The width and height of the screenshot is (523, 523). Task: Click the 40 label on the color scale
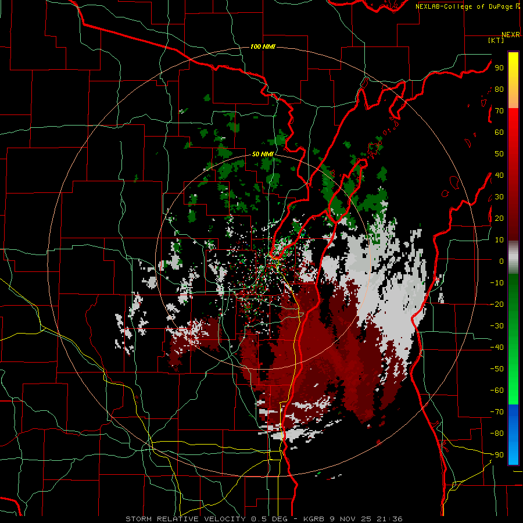(499, 175)
